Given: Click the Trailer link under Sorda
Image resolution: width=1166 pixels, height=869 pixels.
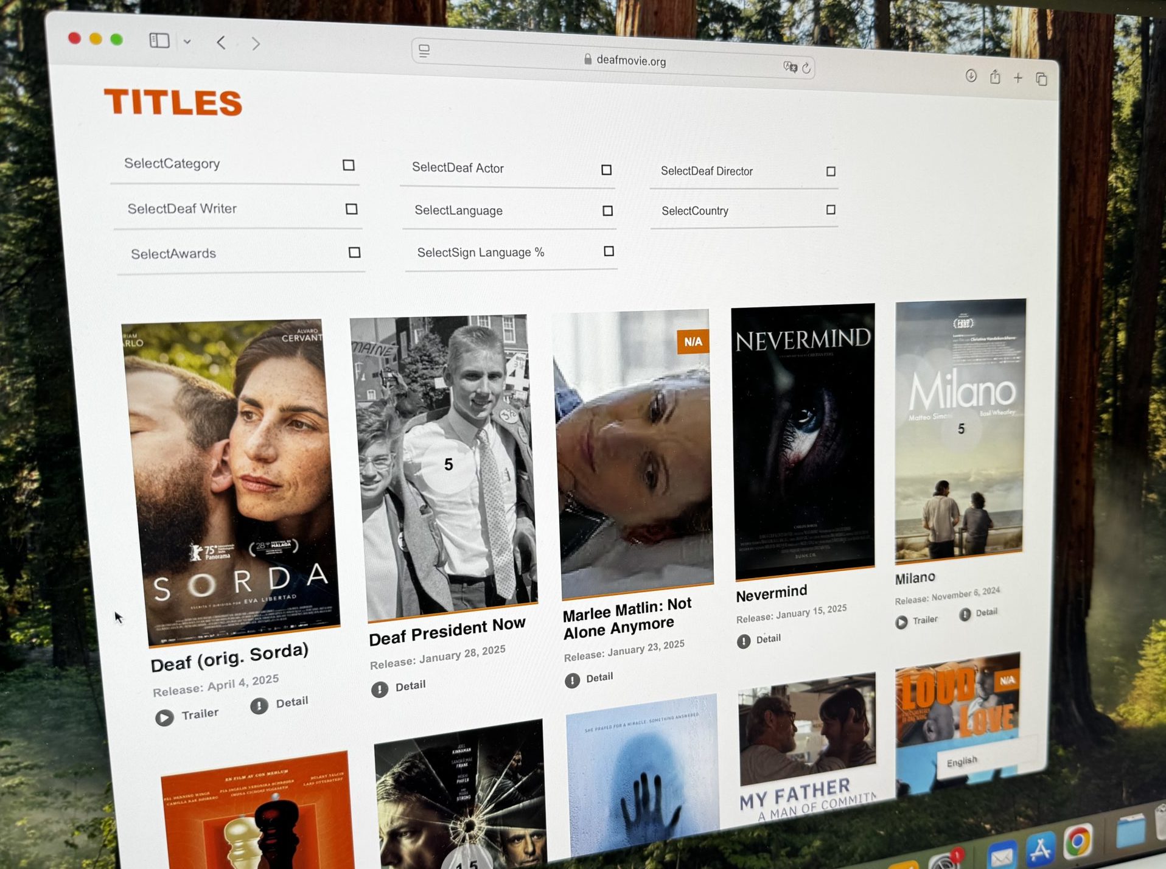Looking at the screenshot, I should 200,714.
